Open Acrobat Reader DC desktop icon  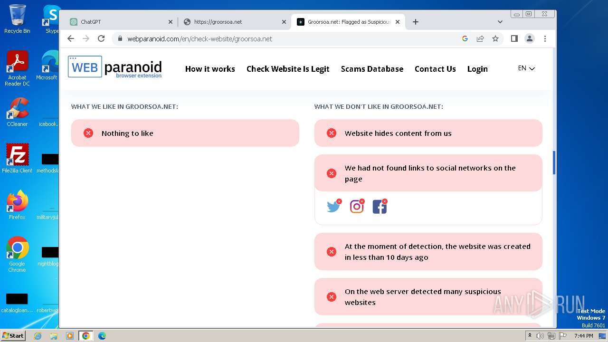tap(17, 68)
